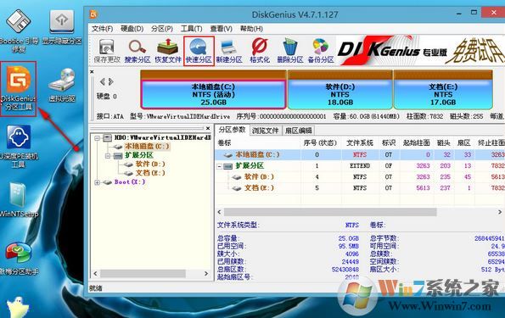Image resolution: width=505 pixels, height=318 pixels.
Task: Close the left tree panel with x
Action: [x=208, y=128]
